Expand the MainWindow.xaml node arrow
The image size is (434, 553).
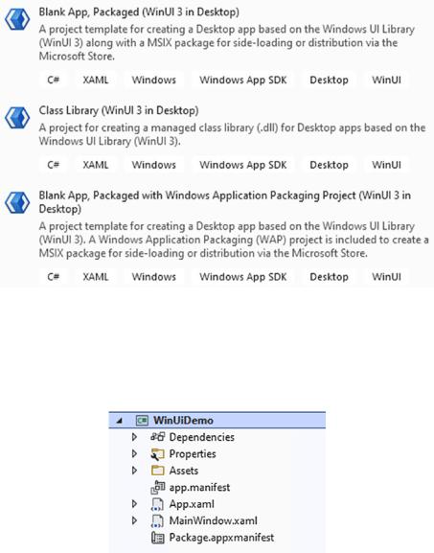pos(134,520)
